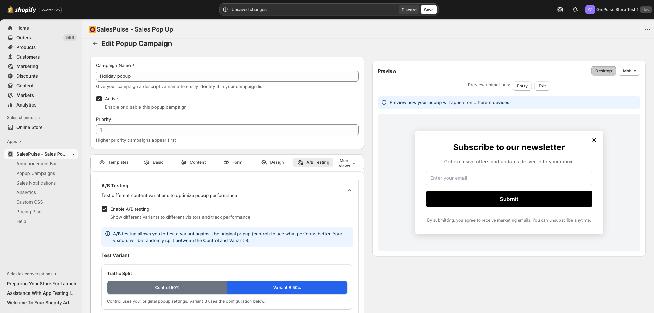Uncheck Enable A/B testing
This screenshot has height=313, width=654.
click(105, 209)
